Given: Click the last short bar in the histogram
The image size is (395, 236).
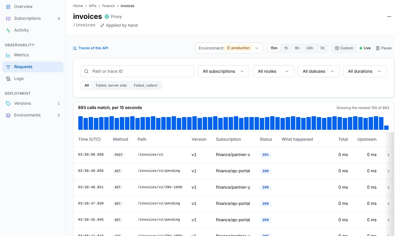Looking at the screenshot, I should 386,128.
